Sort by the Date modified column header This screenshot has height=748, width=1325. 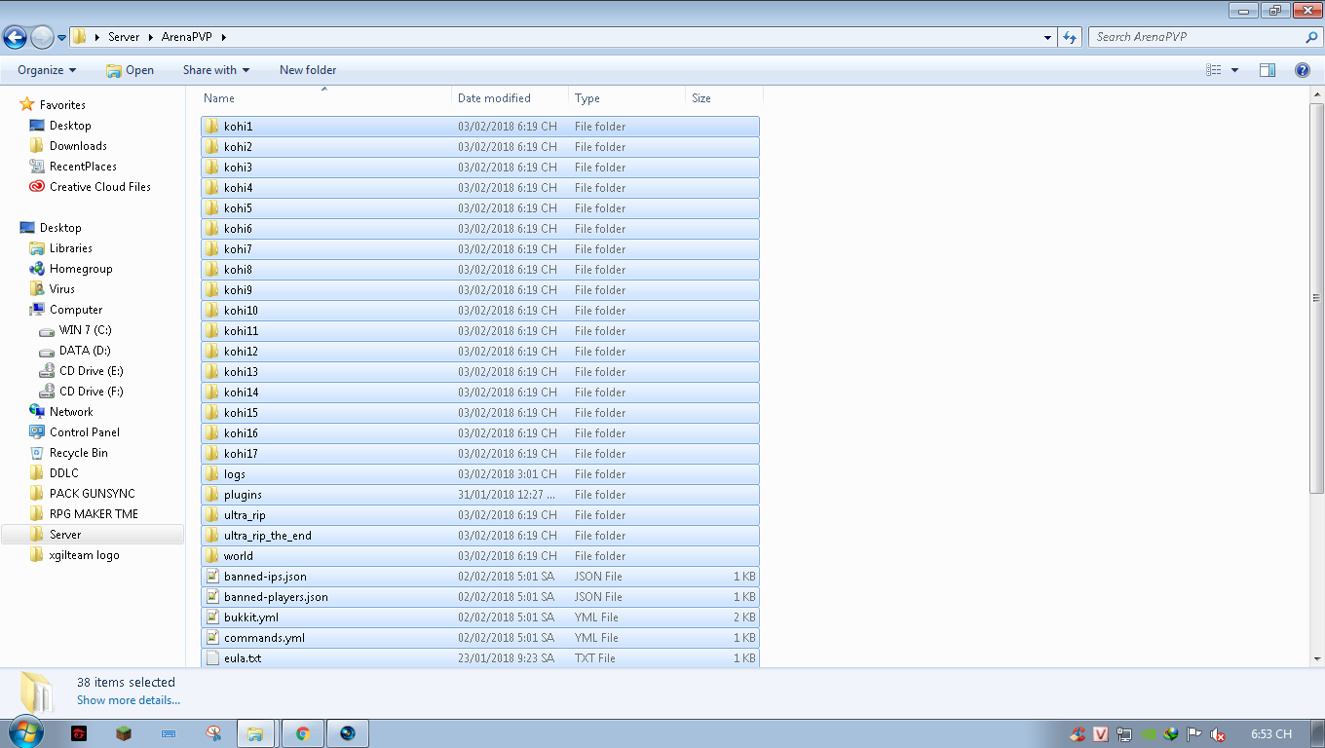tap(511, 98)
